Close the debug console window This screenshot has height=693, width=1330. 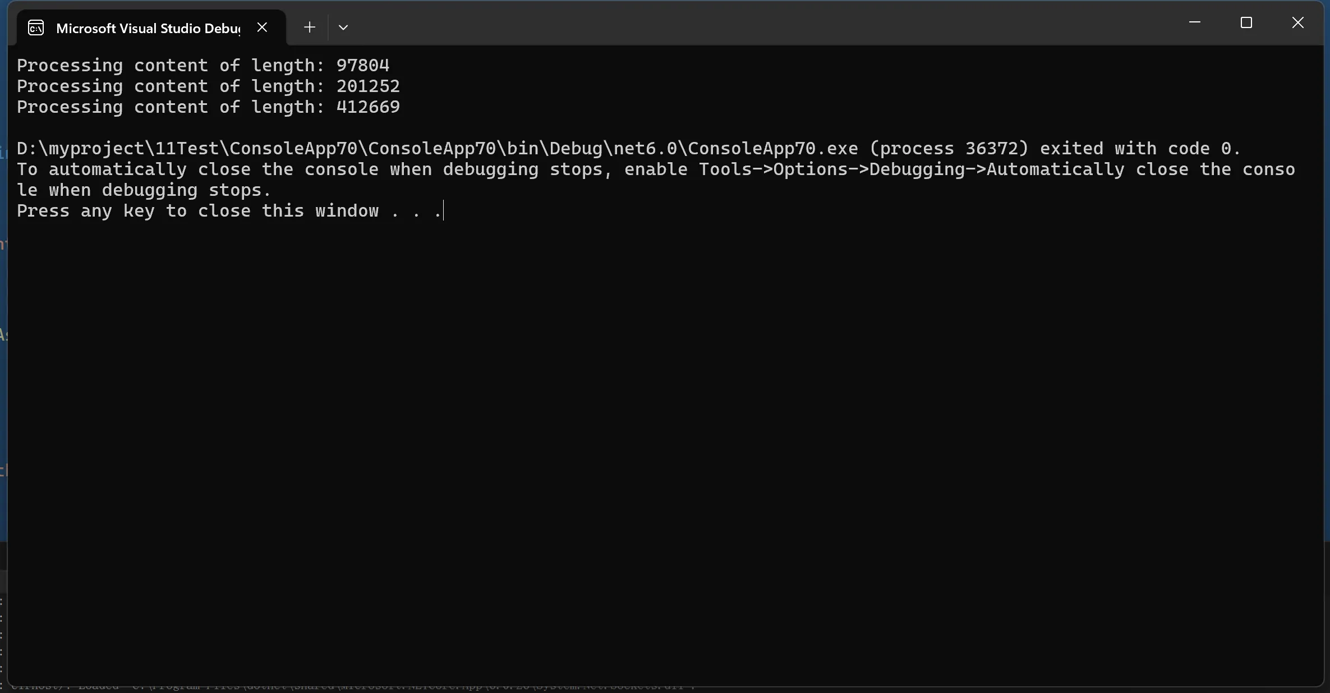(x=1298, y=23)
